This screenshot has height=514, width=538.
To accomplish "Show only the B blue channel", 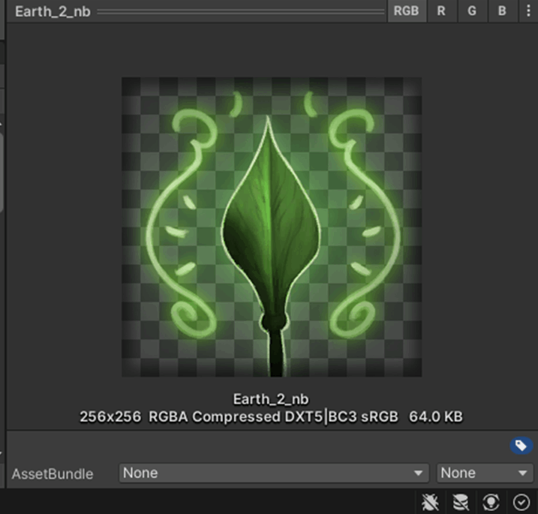I will coord(502,11).
